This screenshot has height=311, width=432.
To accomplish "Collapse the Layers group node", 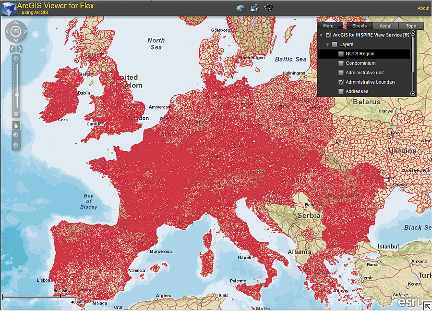I will 327,45.
